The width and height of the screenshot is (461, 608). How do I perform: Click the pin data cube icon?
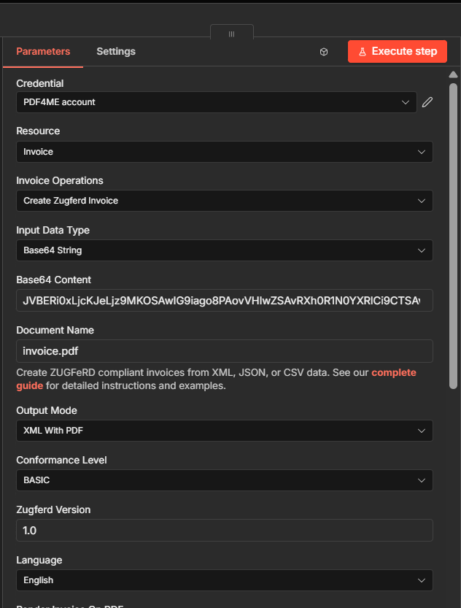(323, 51)
